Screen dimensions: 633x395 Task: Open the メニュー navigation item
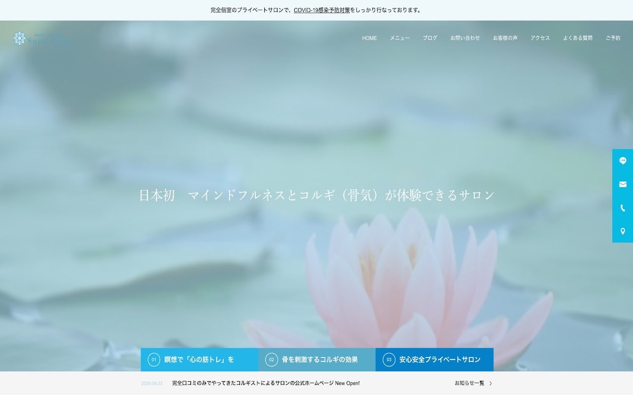400,38
